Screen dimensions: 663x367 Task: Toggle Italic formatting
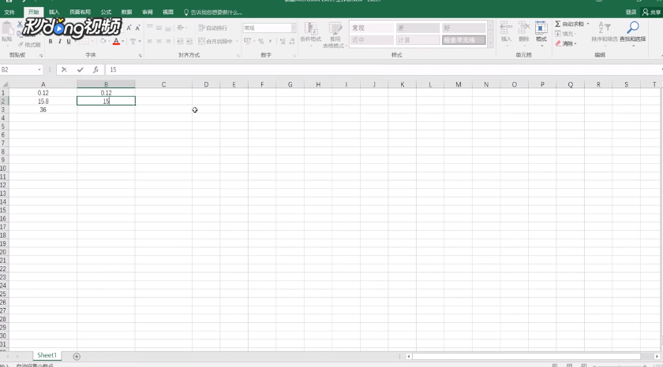tap(60, 41)
